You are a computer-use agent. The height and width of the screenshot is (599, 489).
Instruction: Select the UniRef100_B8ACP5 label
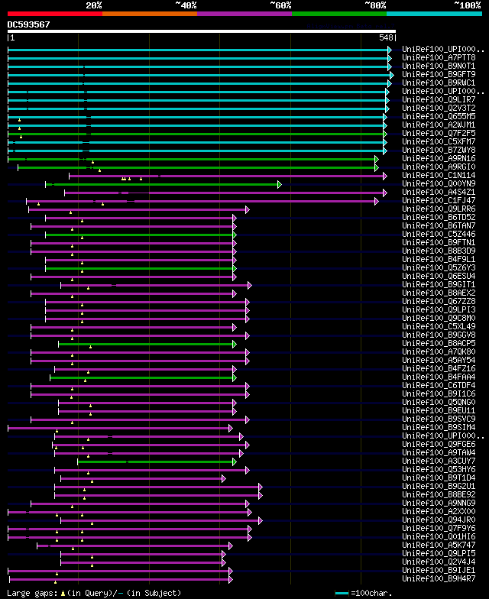[439, 344]
